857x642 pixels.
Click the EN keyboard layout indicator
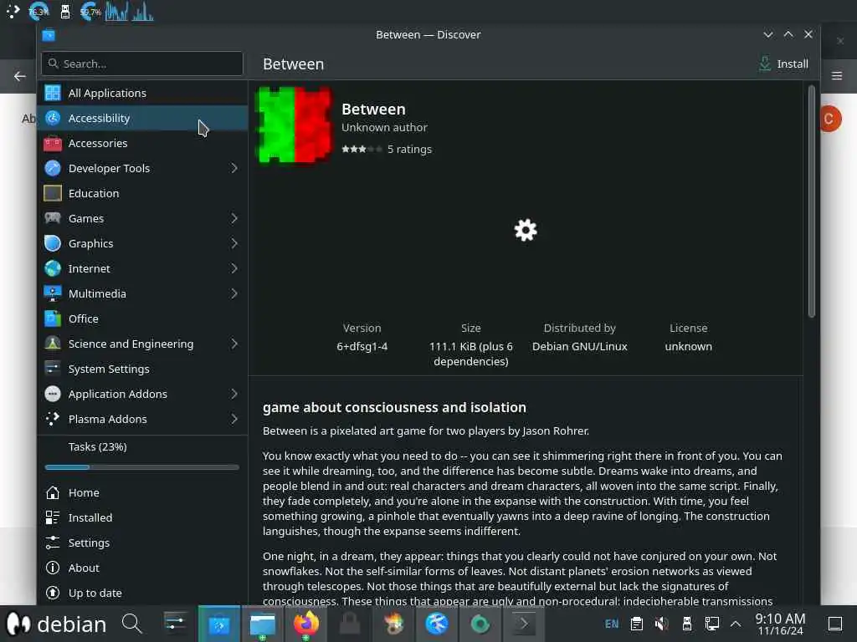coord(612,624)
